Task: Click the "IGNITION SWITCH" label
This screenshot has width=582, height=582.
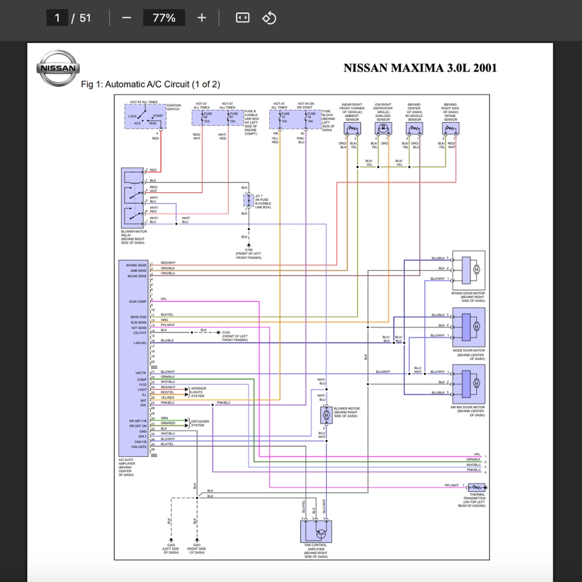Action: [x=174, y=107]
